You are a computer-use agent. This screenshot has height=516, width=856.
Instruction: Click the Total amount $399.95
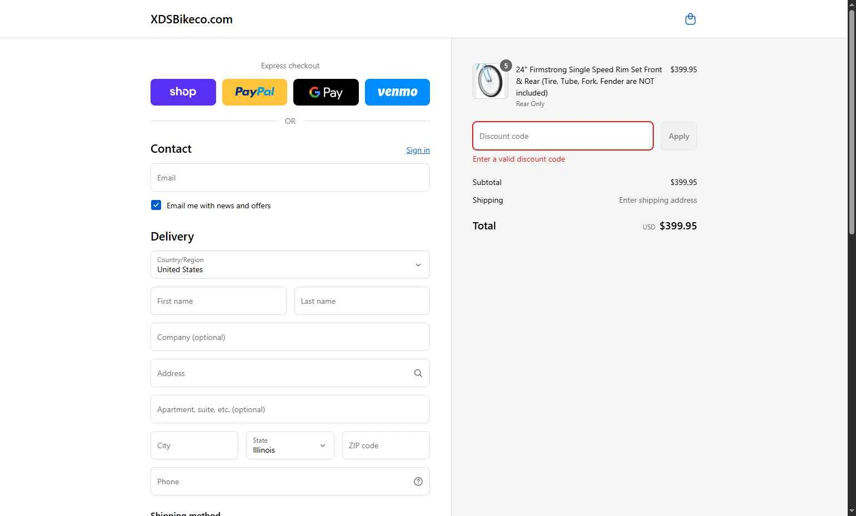[678, 226]
